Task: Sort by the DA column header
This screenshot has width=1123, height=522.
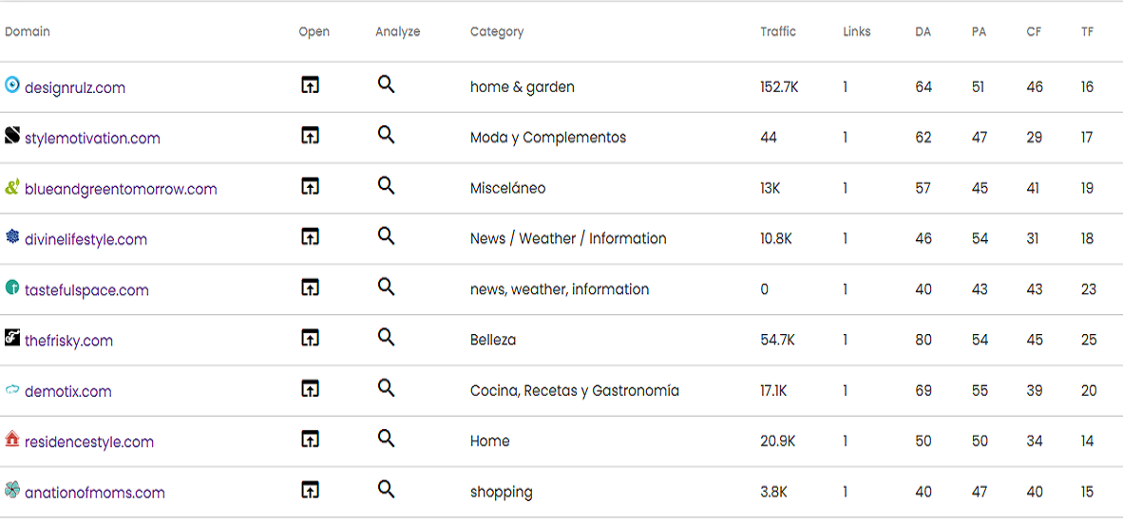Action: (923, 31)
